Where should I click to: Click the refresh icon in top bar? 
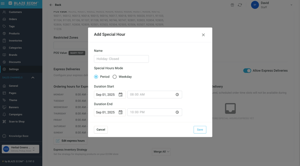240,5
